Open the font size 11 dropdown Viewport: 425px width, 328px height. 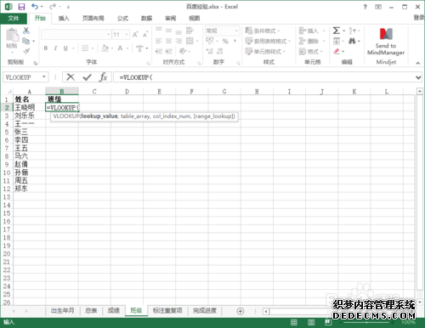[x=127, y=35]
